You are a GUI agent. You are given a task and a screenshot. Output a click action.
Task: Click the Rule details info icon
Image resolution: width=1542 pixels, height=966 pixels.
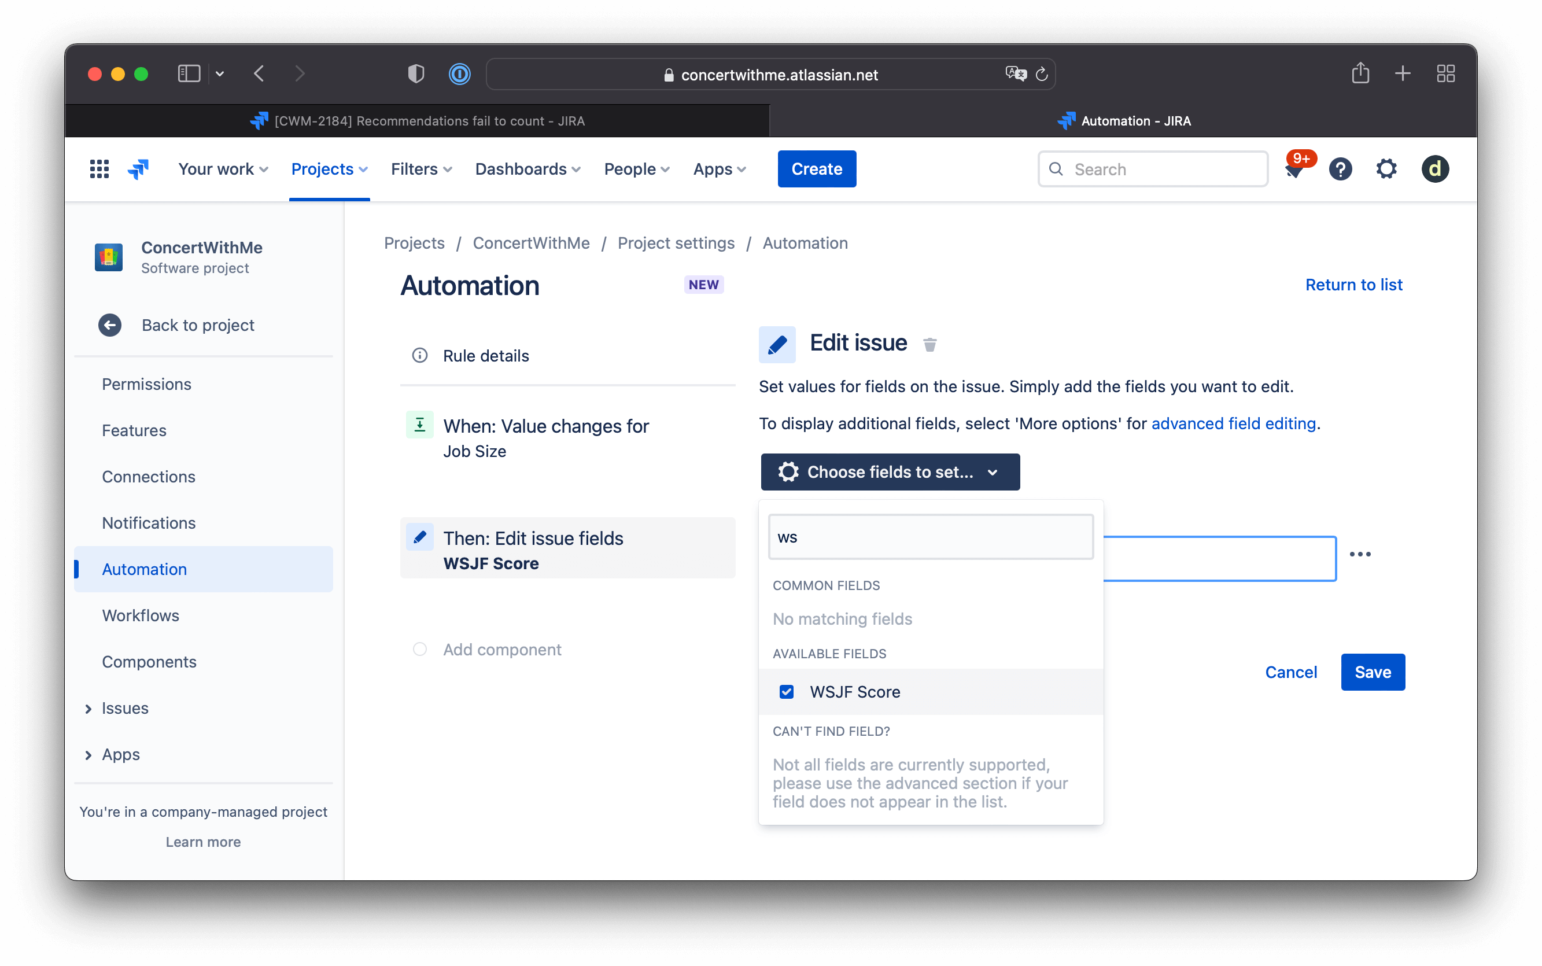(420, 355)
